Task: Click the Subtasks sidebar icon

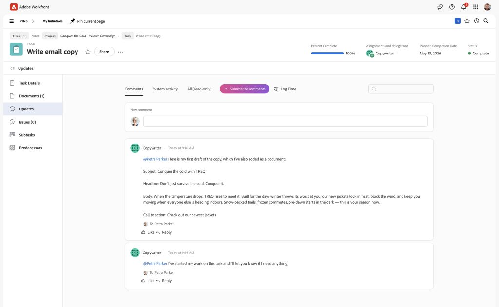Action: tap(12, 135)
